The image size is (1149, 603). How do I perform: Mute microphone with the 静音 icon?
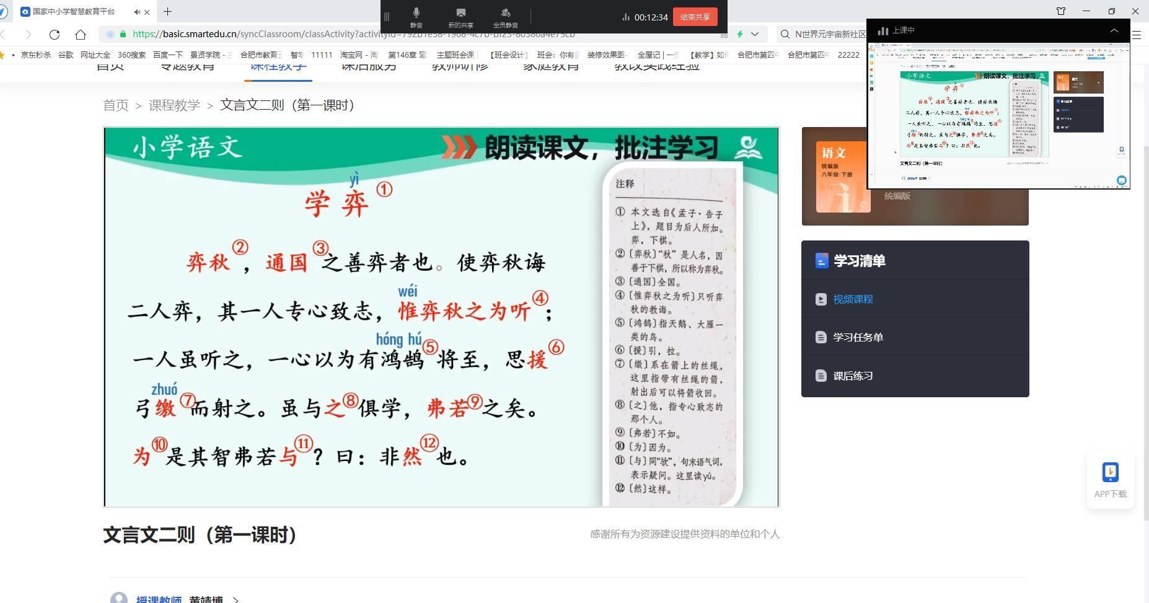click(416, 17)
